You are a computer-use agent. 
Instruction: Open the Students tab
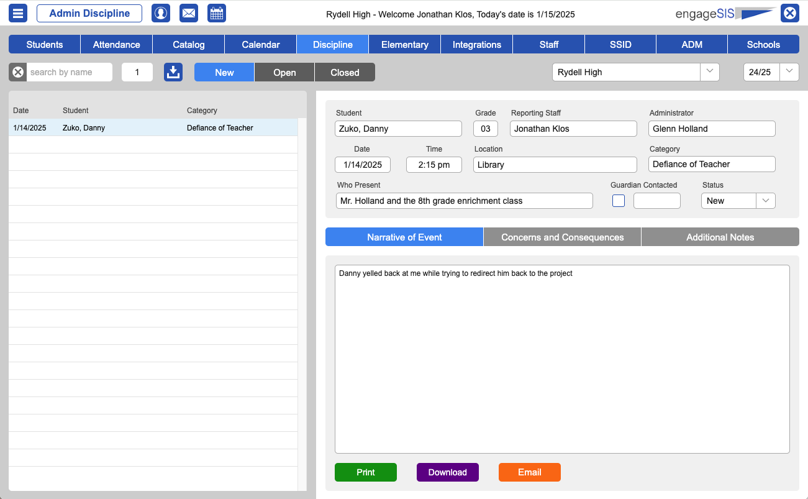[x=45, y=45]
